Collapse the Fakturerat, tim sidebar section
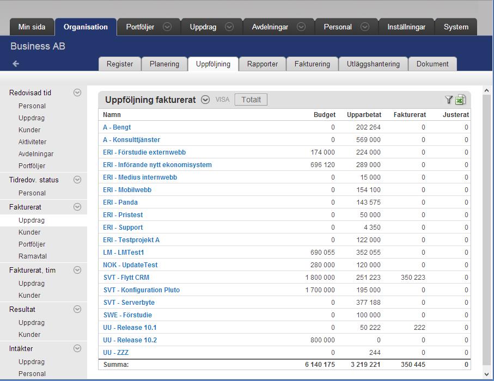Screen dimensions: 494x381 coord(77,270)
